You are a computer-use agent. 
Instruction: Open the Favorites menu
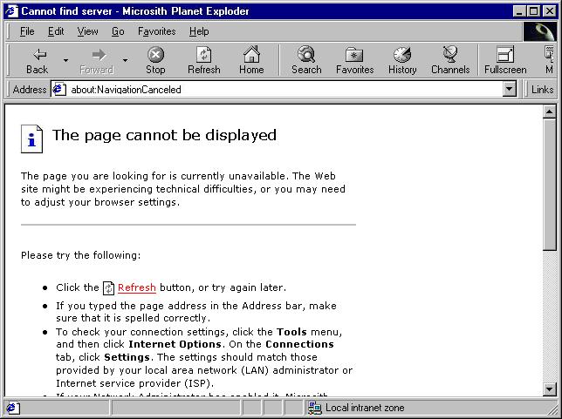point(156,31)
